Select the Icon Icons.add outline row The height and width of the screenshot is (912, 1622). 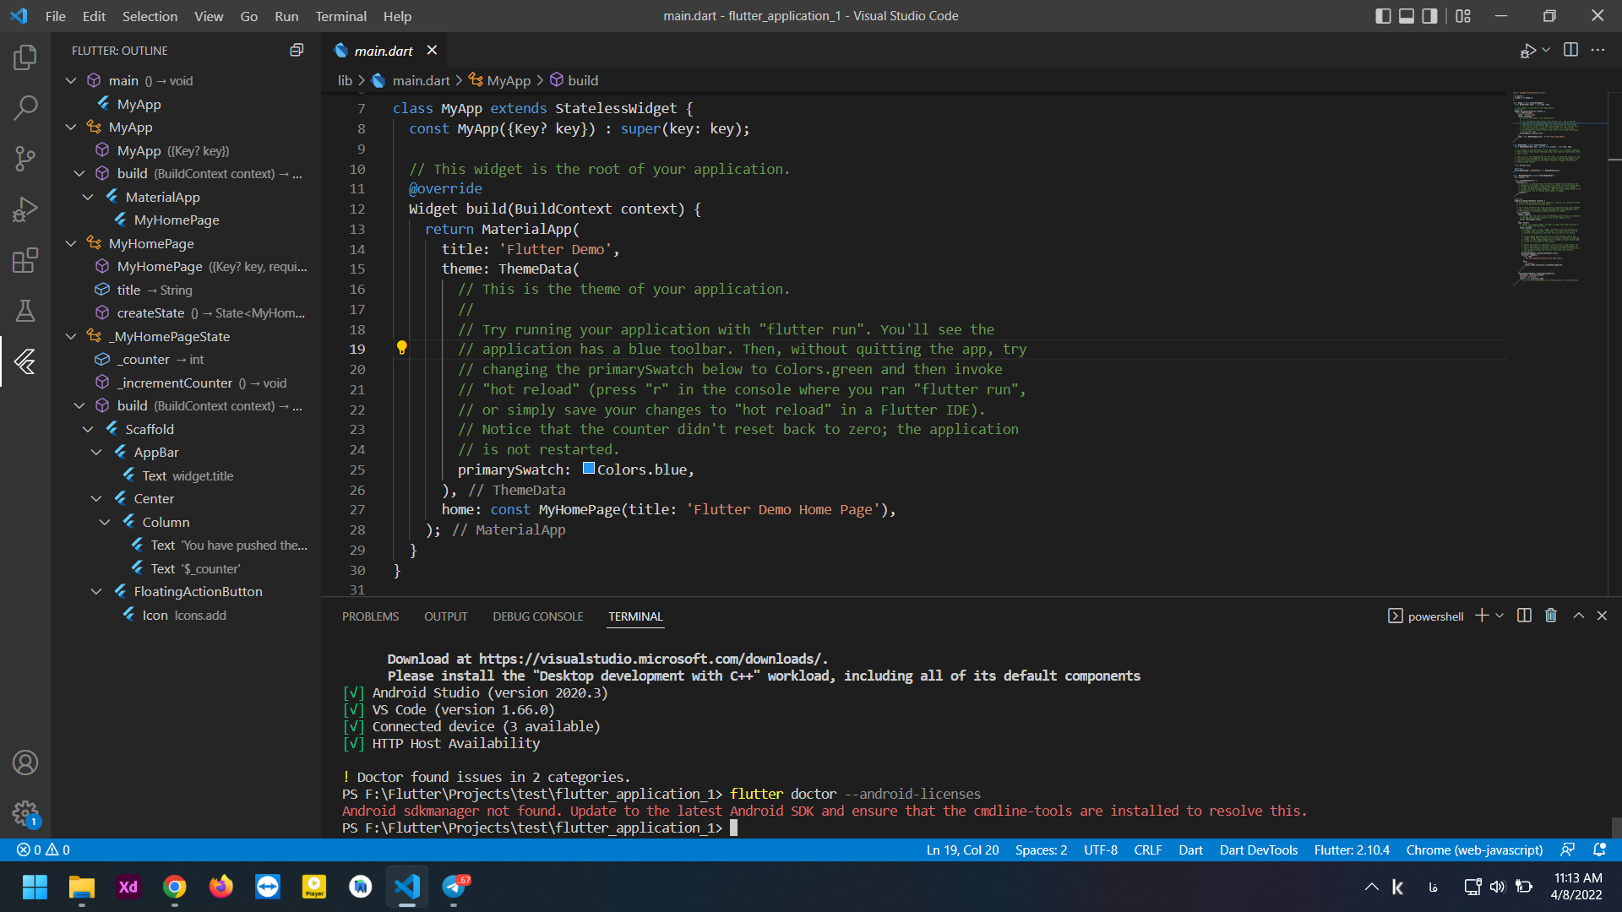coord(186,615)
